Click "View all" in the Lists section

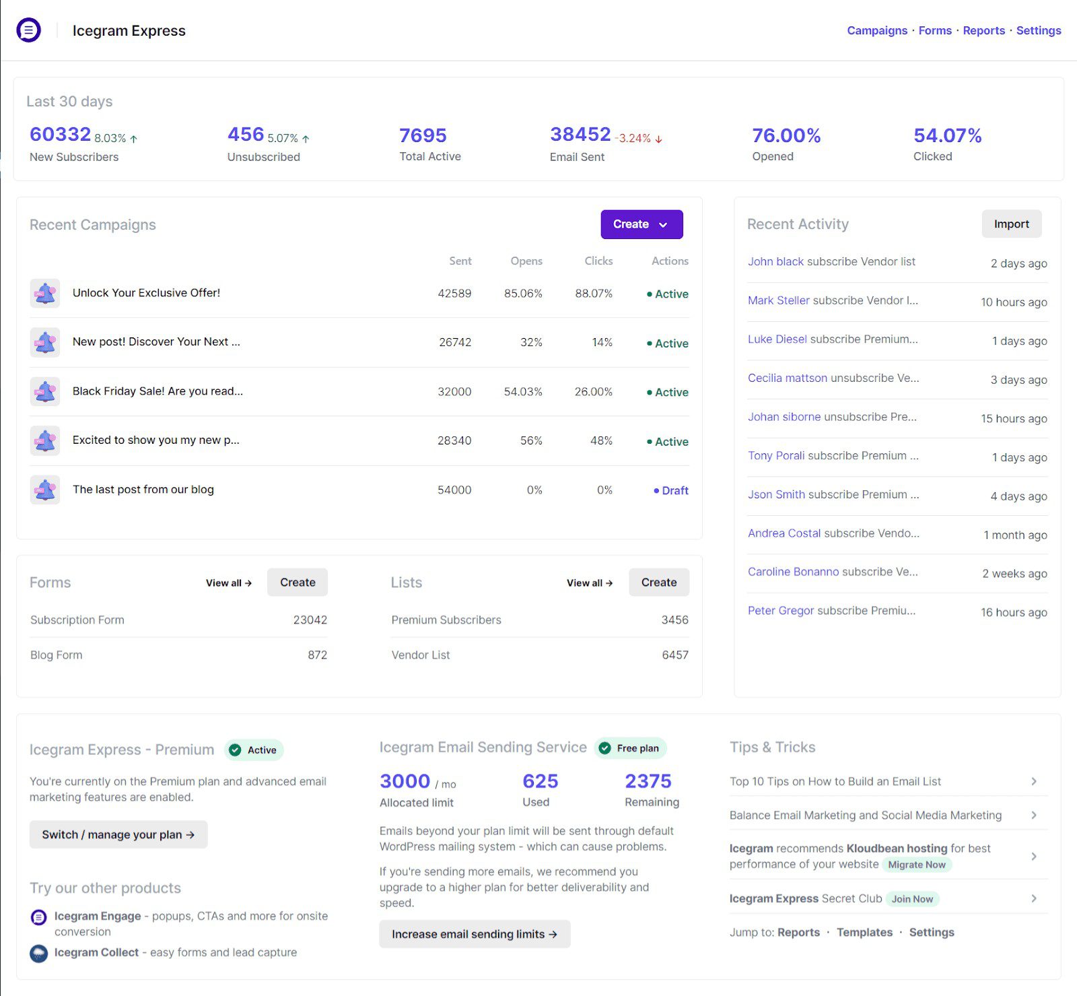click(x=588, y=583)
